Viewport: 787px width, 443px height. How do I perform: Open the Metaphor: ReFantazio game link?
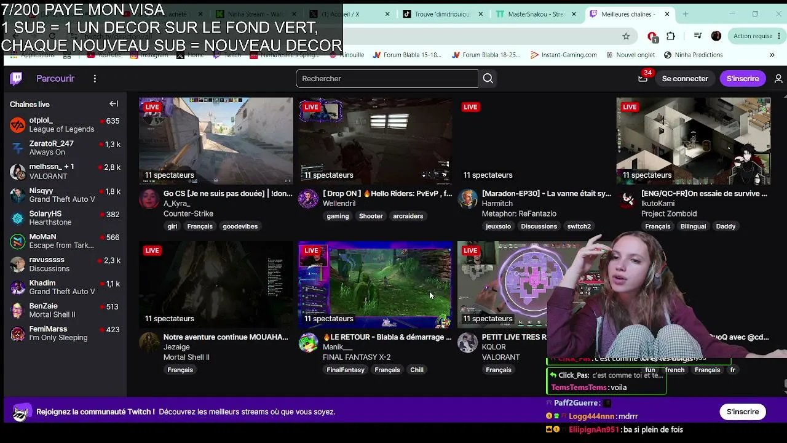tap(519, 214)
